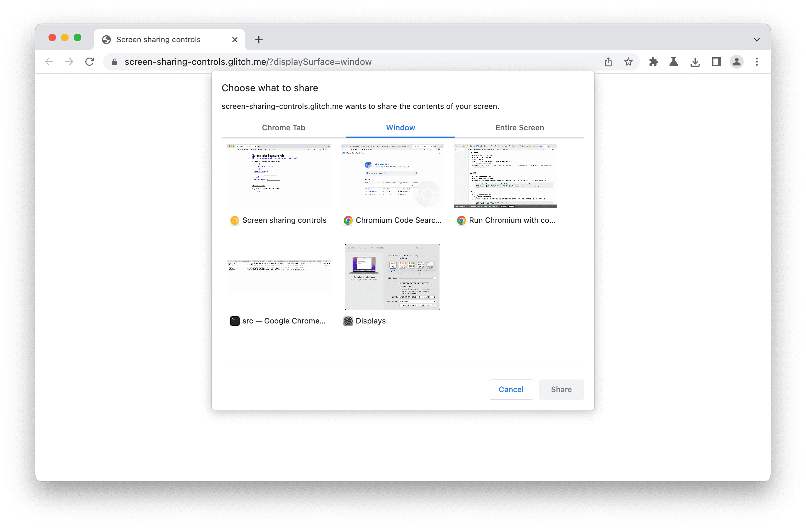Screen dimensions: 806x528
Task: Click the Cancel button
Action: coord(511,388)
